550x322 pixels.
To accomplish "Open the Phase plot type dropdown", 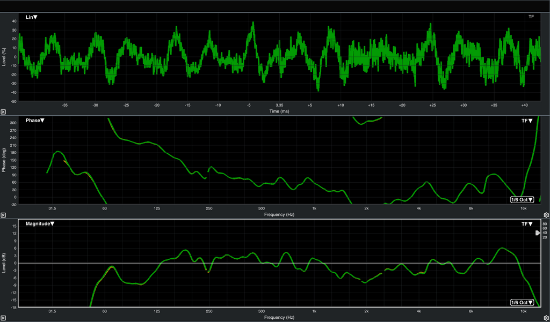I will coord(35,121).
